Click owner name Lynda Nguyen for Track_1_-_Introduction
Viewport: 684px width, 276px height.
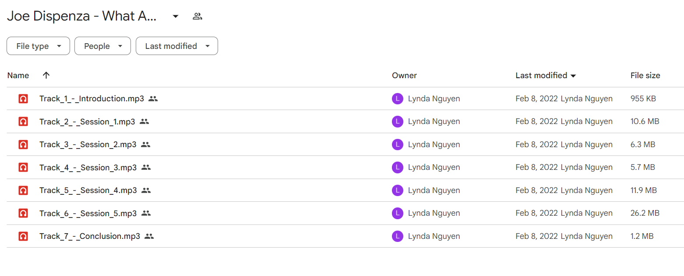pos(434,99)
